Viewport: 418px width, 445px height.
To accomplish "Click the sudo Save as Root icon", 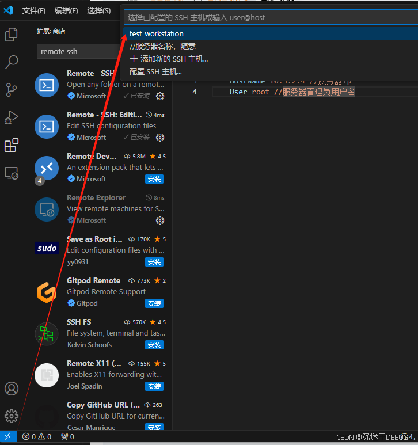I will [47, 248].
